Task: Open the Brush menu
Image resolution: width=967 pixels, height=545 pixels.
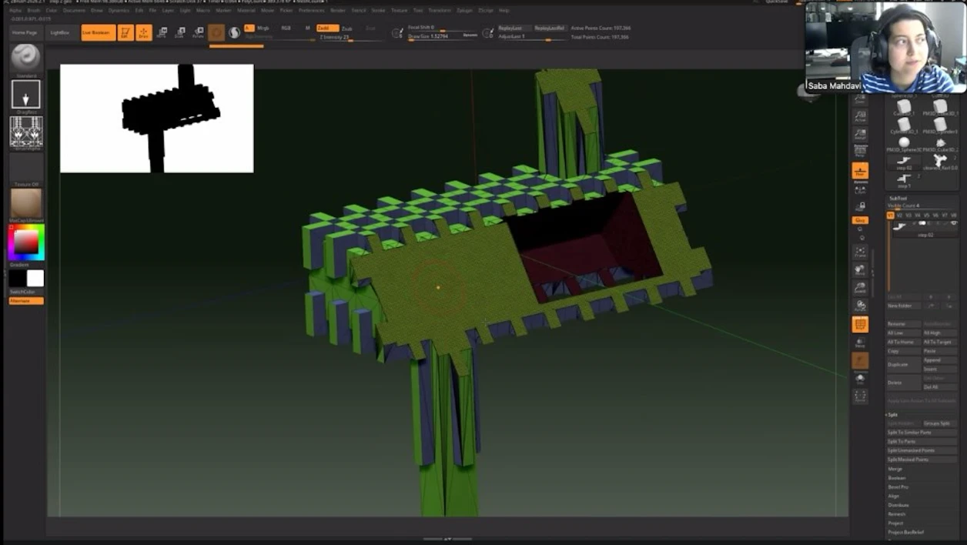Action: click(x=34, y=11)
